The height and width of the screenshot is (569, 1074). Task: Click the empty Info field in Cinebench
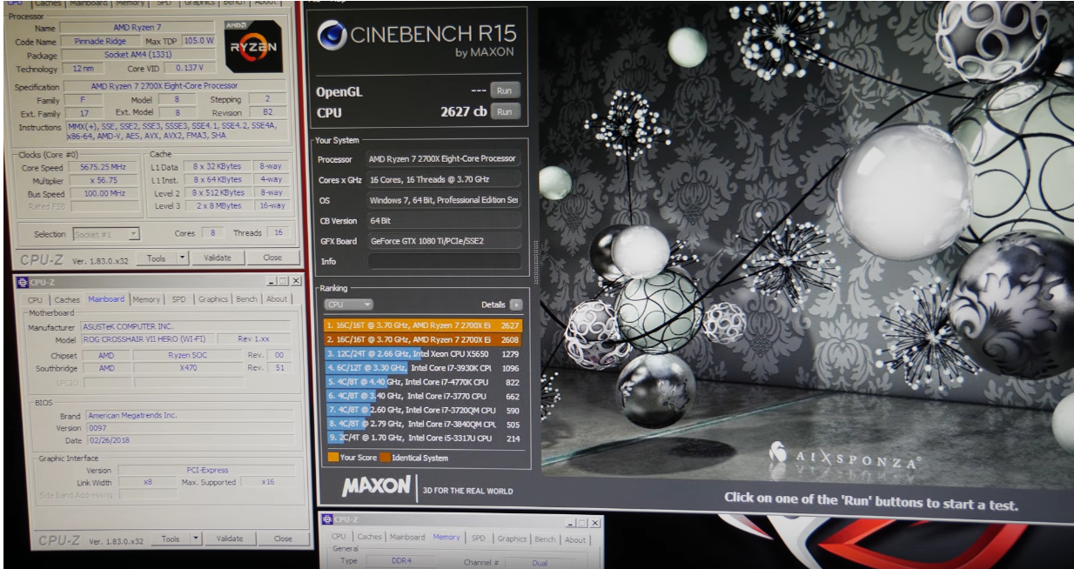pos(444,261)
